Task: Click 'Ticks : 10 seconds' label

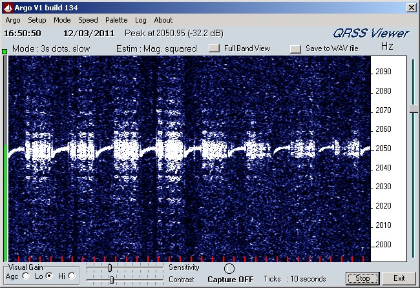Action: (295, 279)
